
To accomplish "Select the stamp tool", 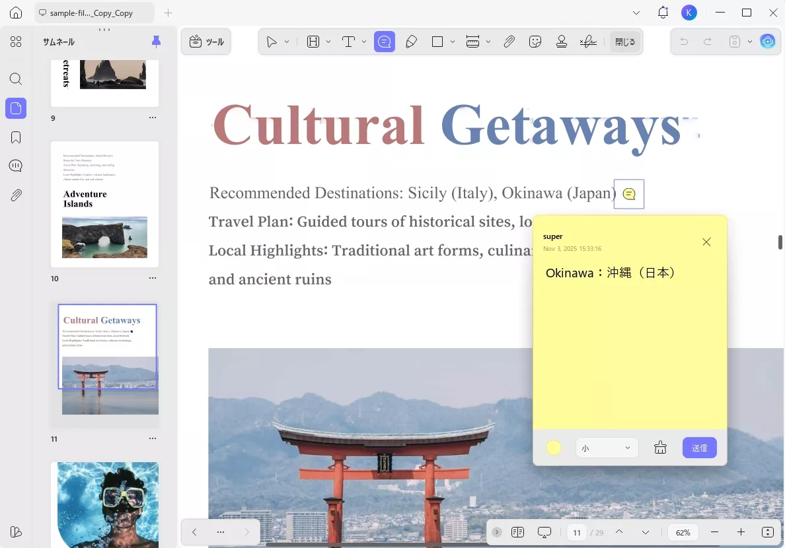I will (562, 42).
